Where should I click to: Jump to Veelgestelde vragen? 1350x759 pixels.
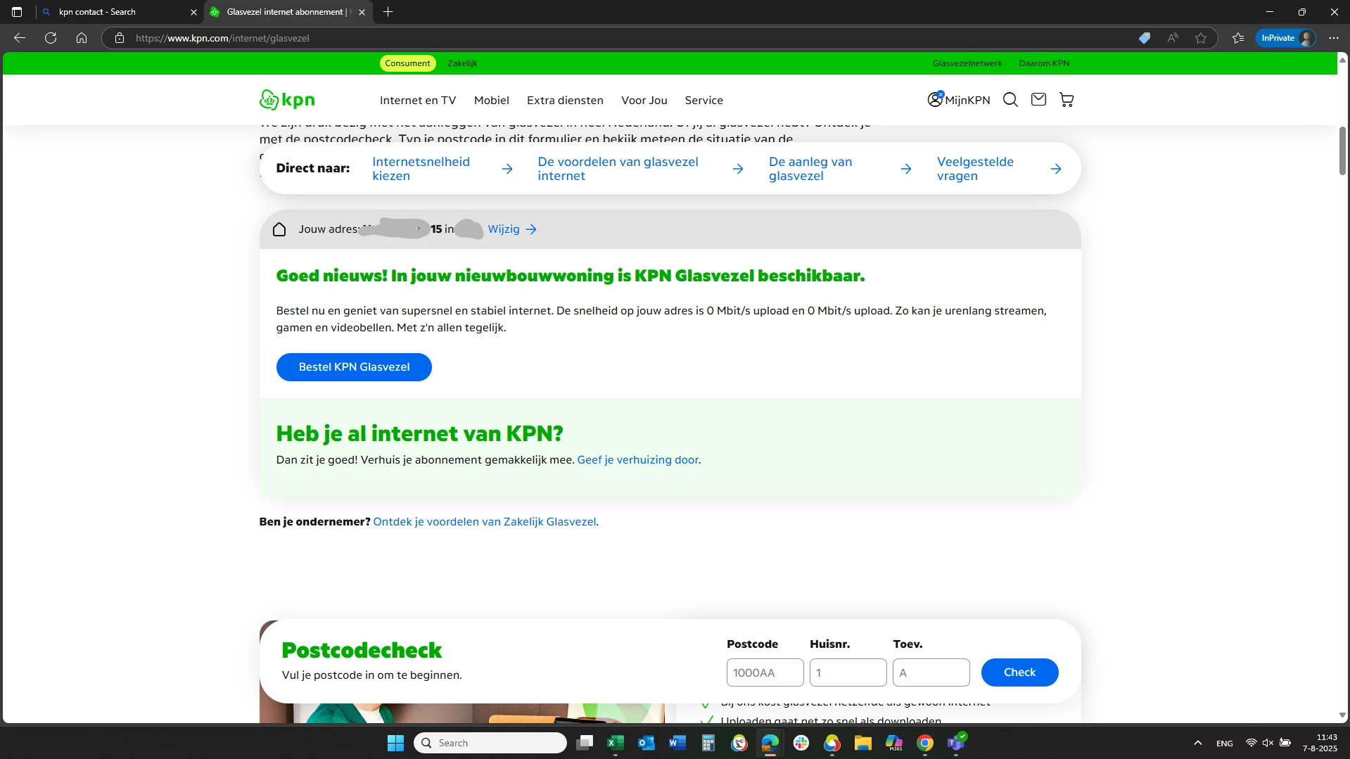pos(975,169)
